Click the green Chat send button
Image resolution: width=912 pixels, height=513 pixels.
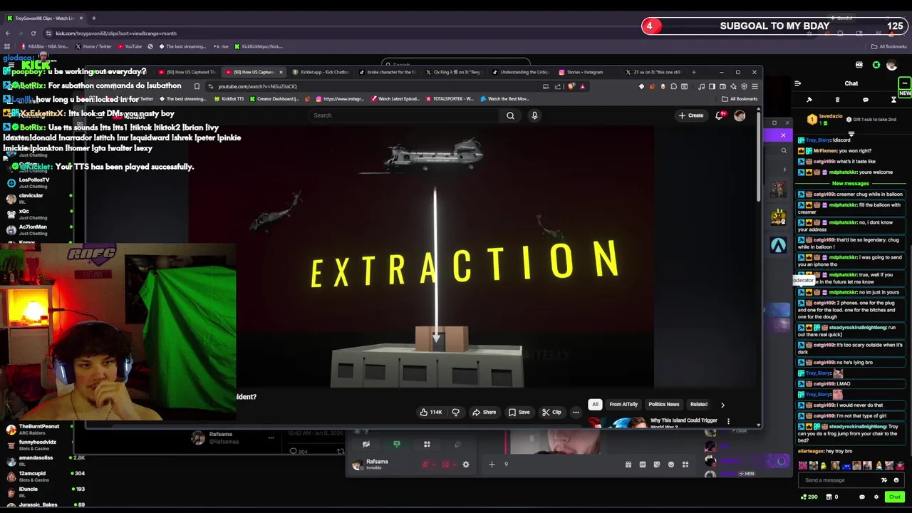895,497
